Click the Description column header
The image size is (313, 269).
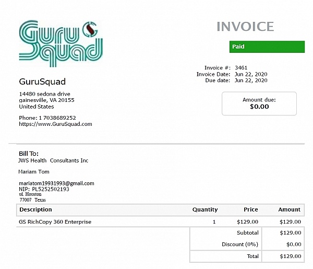coord(35,209)
